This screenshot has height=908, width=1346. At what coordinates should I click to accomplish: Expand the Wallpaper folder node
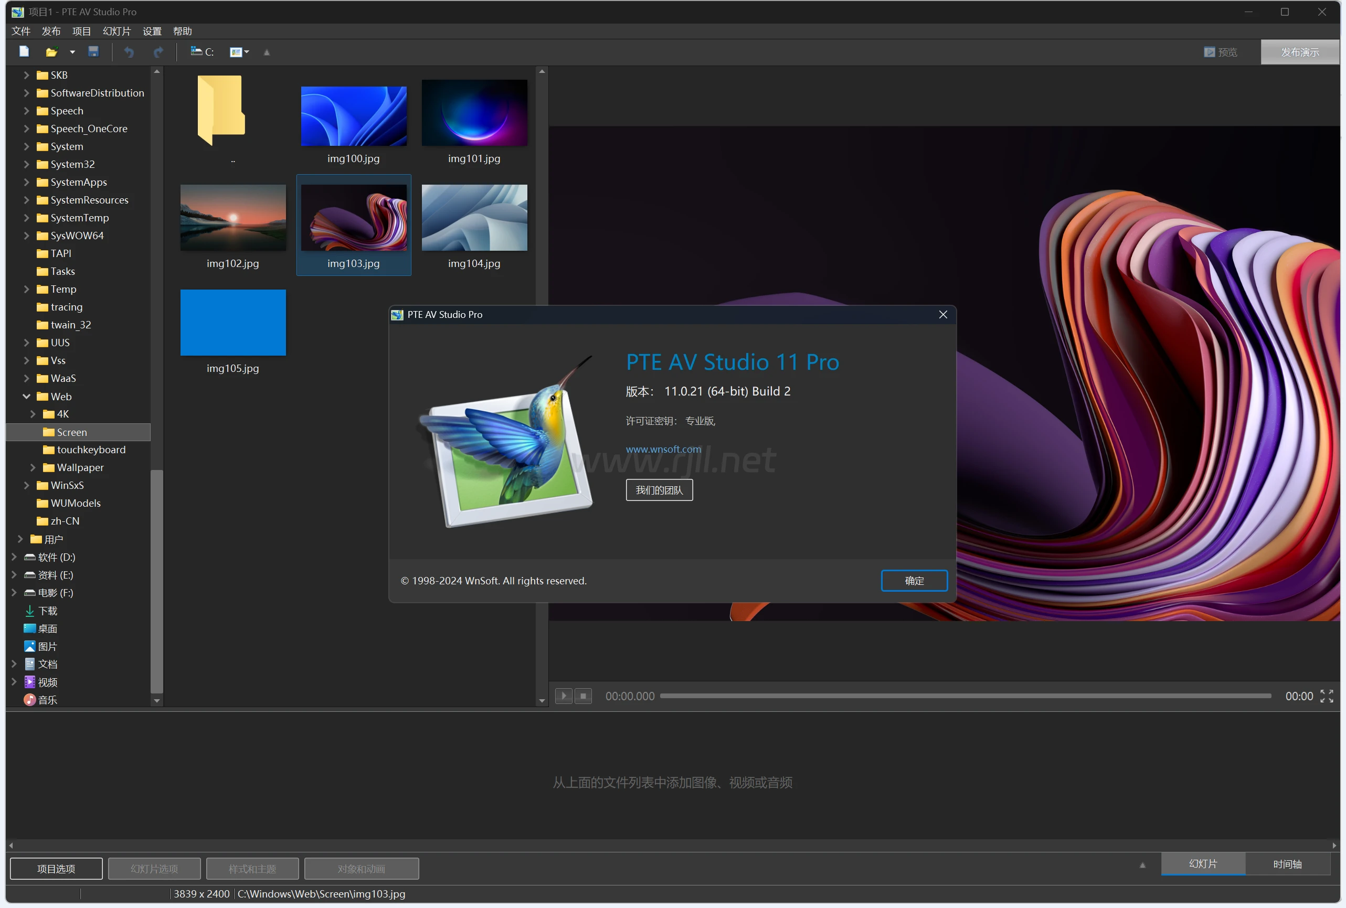(33, 468)
